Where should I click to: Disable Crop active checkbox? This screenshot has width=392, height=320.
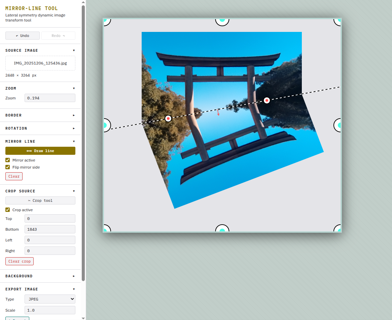8,210
